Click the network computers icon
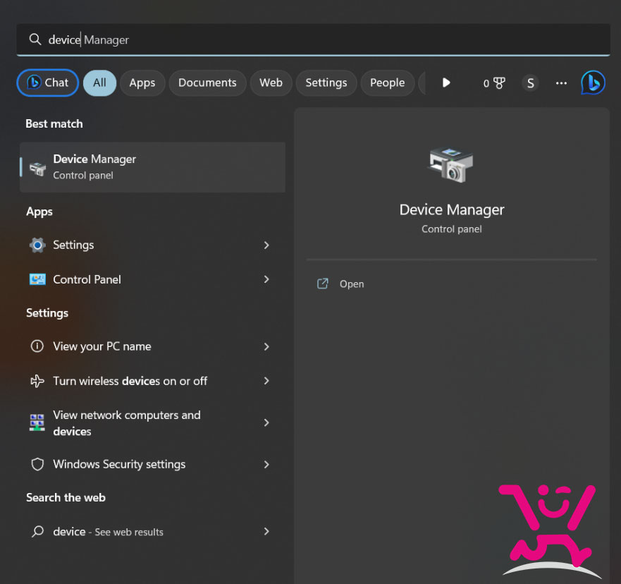621x584 pixels. click(37, 422)
